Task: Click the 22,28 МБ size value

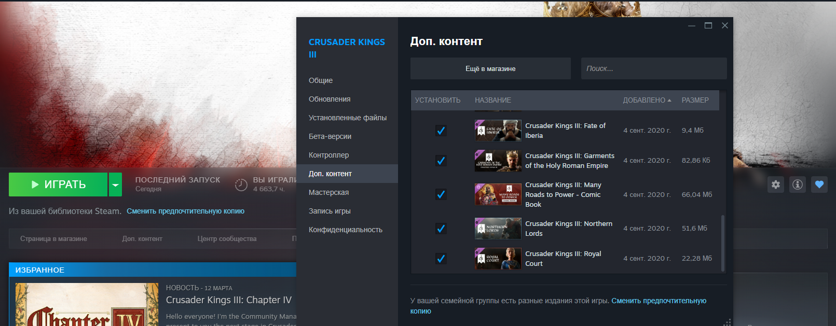Action: [x=697, y=259]
